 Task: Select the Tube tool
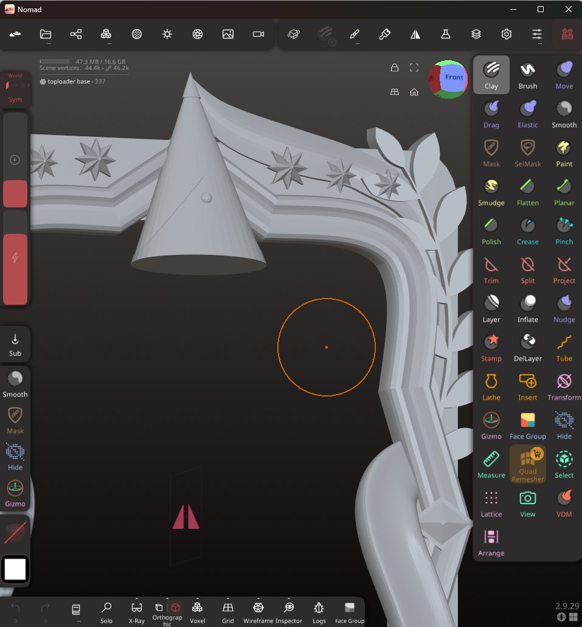564,347
